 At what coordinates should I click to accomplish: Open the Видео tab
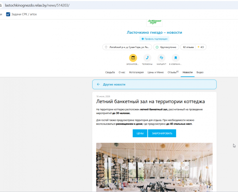coord(200,72)
